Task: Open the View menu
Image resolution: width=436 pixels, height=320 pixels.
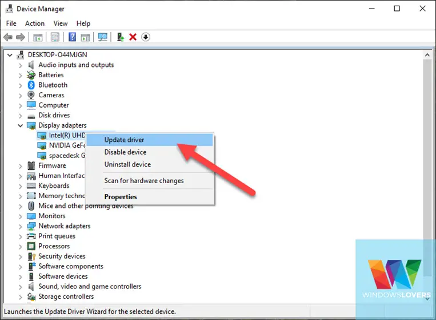Action: coord(61,23)
